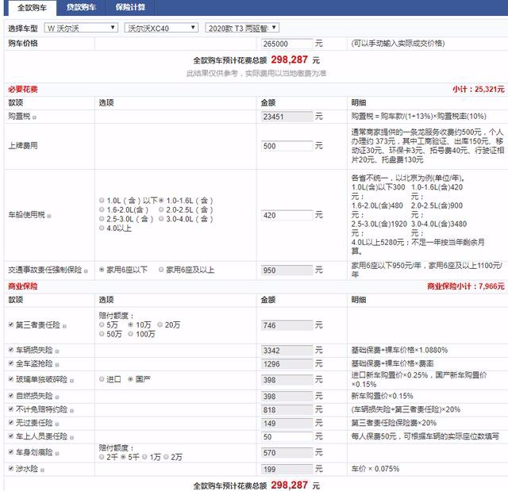Choose 5万 third-party liability coverage
The image size is (508, 491).
(x=102, y=324)
